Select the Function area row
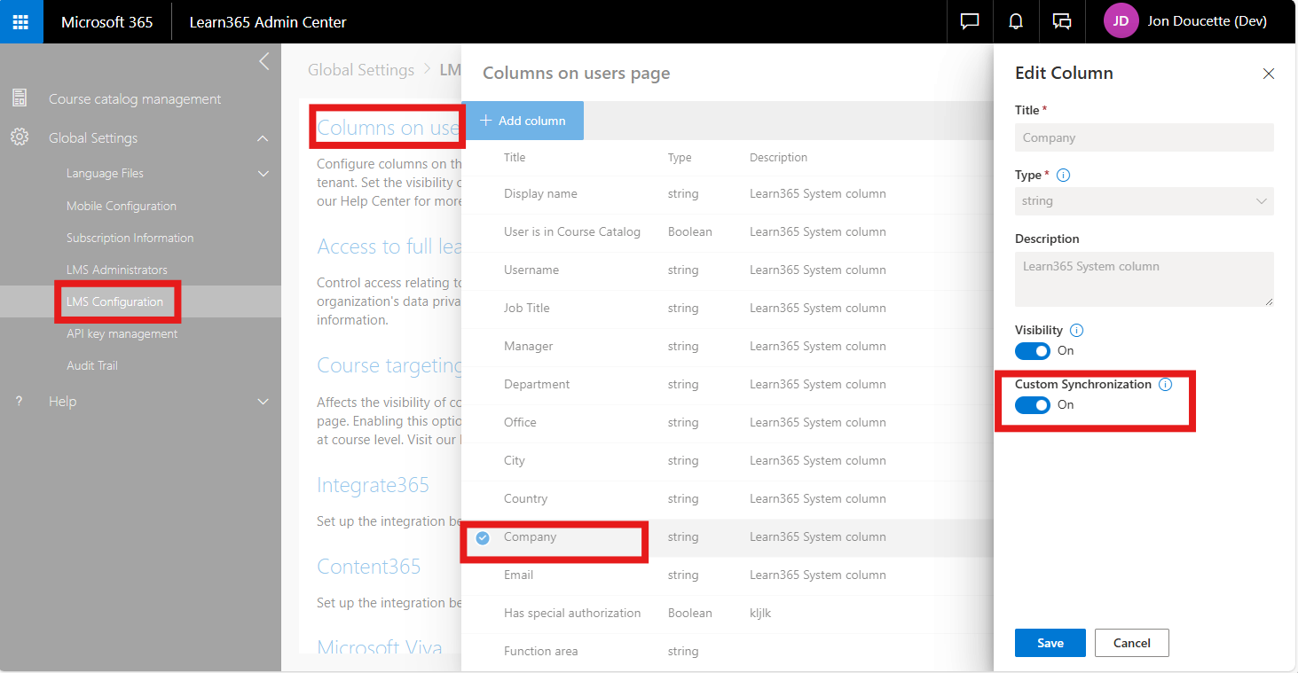 728,651
